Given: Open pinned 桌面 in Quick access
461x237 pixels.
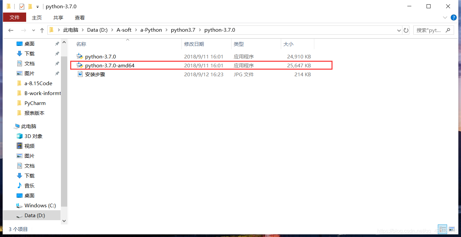Looking at the screenshot, I should click(29, 44).
